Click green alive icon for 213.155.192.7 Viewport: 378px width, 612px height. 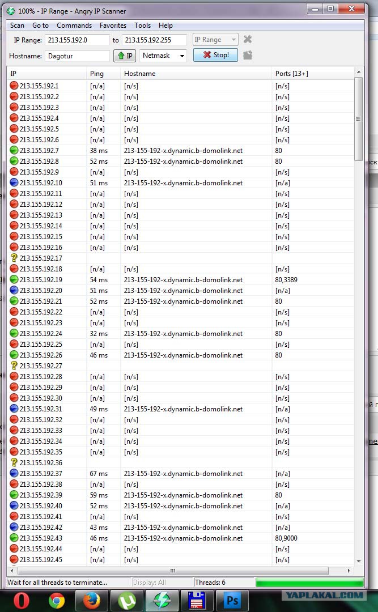14,150
